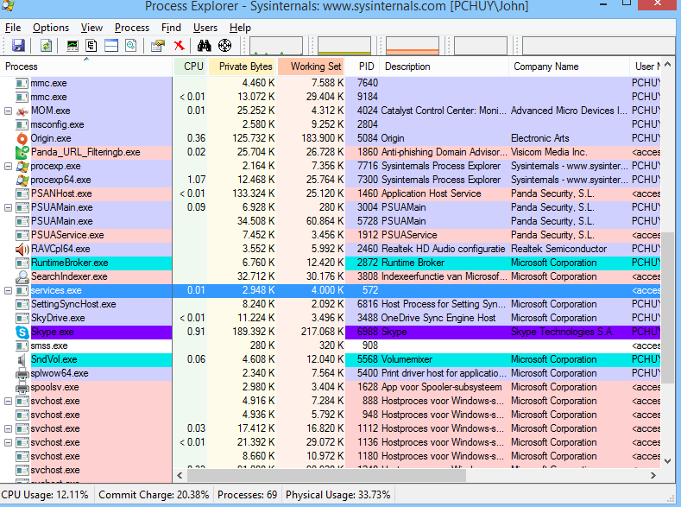Select the SettingSyncHost.exe process row

click(330, 305)
